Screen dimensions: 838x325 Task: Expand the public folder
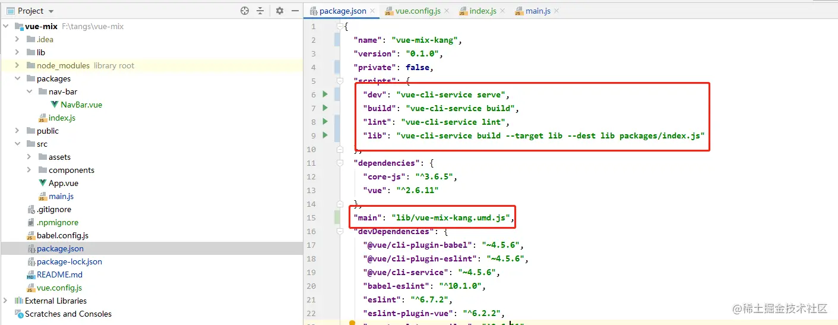(18, 131)
